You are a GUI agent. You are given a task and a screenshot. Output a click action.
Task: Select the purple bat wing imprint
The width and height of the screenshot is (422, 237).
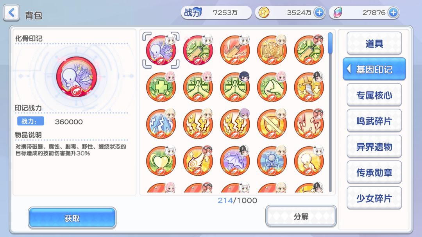coord(235,160)
